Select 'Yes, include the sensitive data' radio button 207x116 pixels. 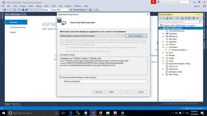tap(64, 51)
